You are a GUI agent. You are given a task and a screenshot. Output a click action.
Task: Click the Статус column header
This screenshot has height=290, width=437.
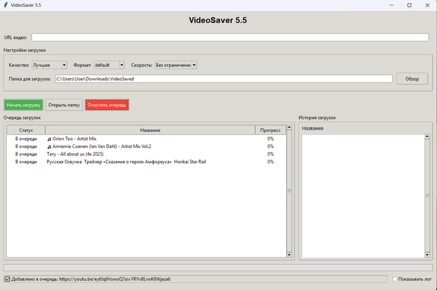(x=26, y=130)
